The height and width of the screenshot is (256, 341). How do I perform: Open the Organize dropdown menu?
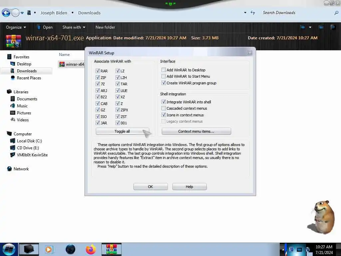(16, 27)
